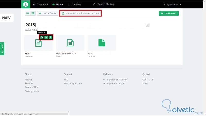Click the My account user icon

coord(164,4)
